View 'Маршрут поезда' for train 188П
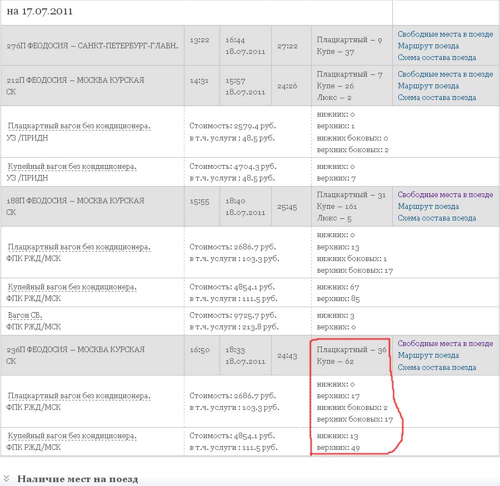500x486 pixels. tap(428, 206)
